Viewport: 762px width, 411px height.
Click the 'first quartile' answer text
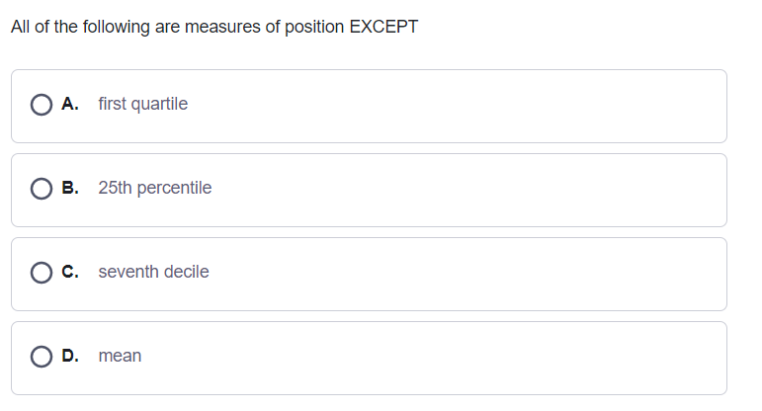pyautogui.click(x=142, y=104)
